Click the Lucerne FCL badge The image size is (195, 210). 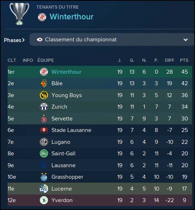pos(44,188)
